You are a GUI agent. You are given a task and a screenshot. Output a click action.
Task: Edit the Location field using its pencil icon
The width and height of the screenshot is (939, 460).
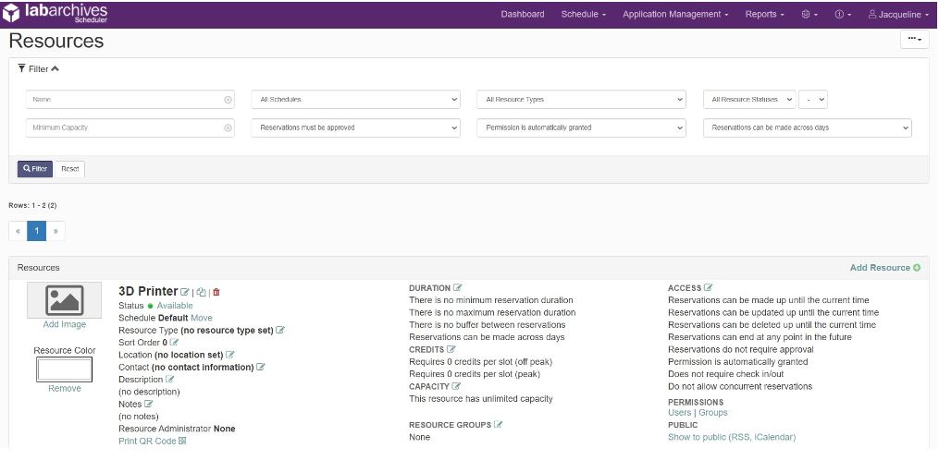[230, 355]
